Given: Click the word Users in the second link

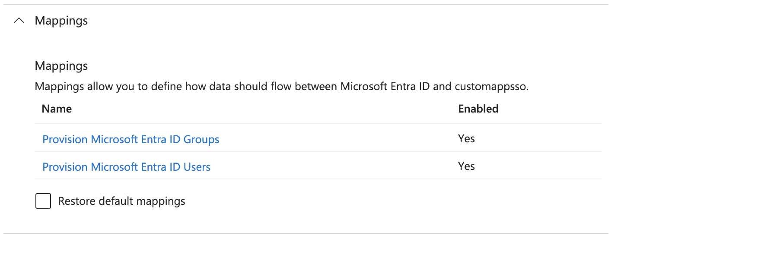Looking at the screenshot, I should click(197, 167).
